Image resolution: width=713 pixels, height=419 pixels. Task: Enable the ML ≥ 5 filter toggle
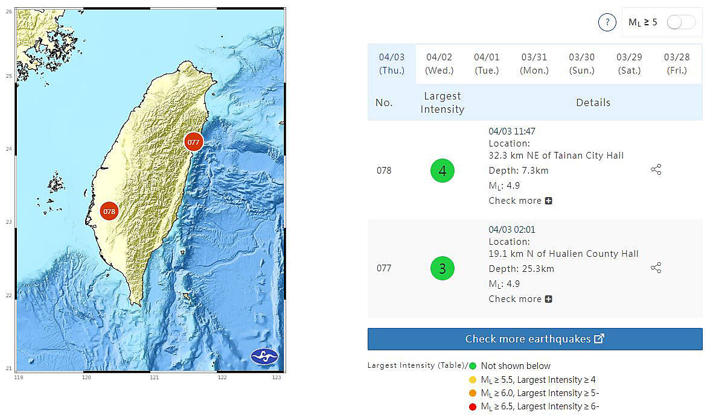click(681, 22)
